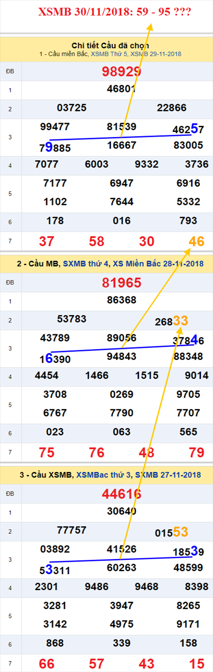Select the orange highlighted number 46
The image size is (213, 672).
(x=196, y=241)
